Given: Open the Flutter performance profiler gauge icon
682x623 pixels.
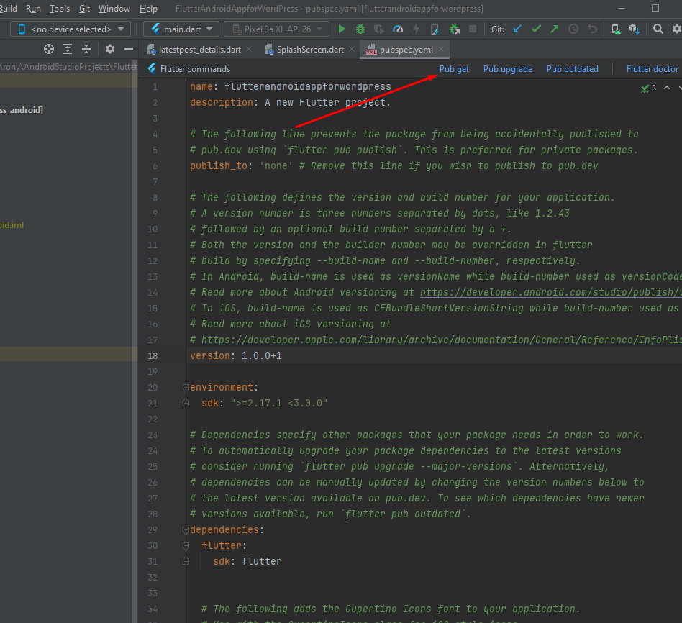Looking at the screenshot, I should point(398,29).
